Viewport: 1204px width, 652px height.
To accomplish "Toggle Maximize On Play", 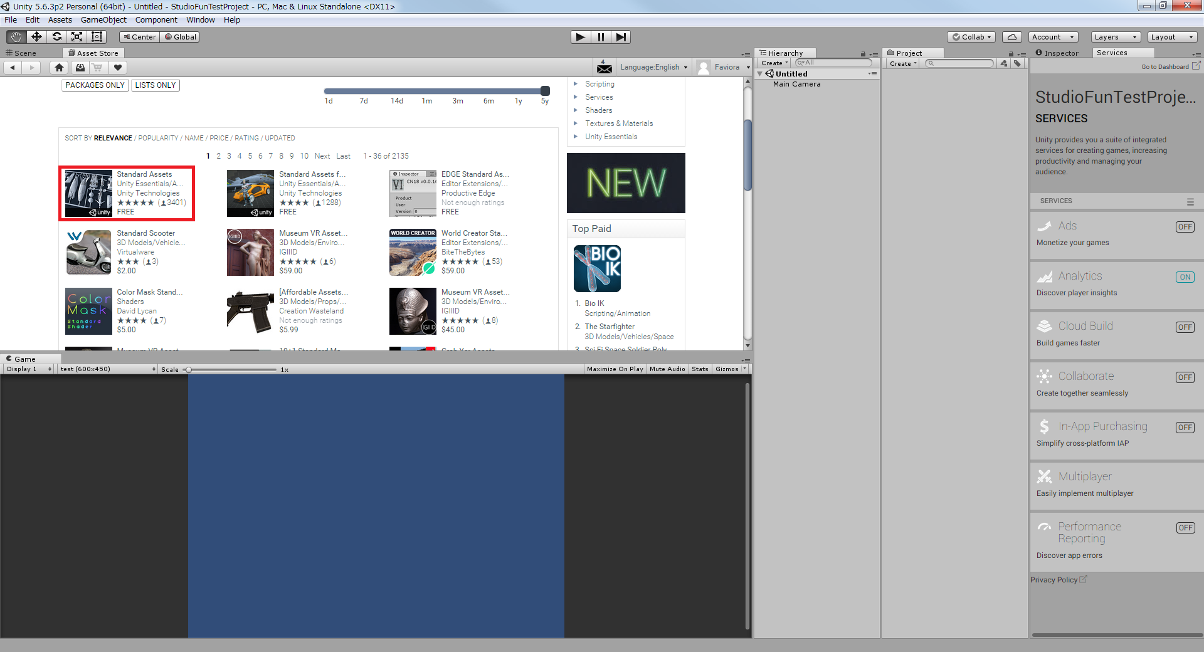I will tap(615, 369).
